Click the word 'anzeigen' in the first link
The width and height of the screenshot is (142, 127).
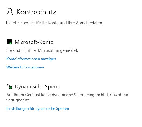point(49,59)
